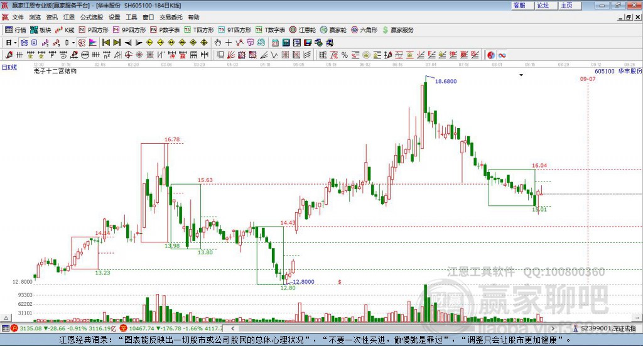Image resolution: width=643 pixels, height=346 pixels.
Task: Open the 9T四方形 tool
Action: pos(235,30)
